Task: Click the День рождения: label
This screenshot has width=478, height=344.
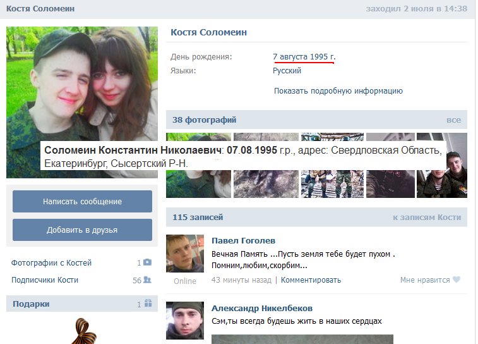Action: click(x=201, y=57)
